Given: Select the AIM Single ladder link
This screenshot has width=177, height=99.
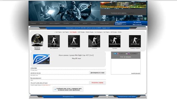Looking at the screenshot, I should 113,32.
